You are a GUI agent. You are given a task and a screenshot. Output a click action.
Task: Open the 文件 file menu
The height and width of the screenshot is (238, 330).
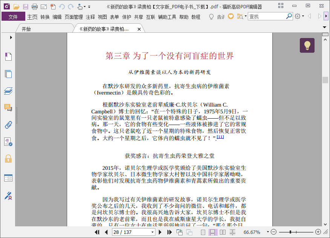[13, 17]
